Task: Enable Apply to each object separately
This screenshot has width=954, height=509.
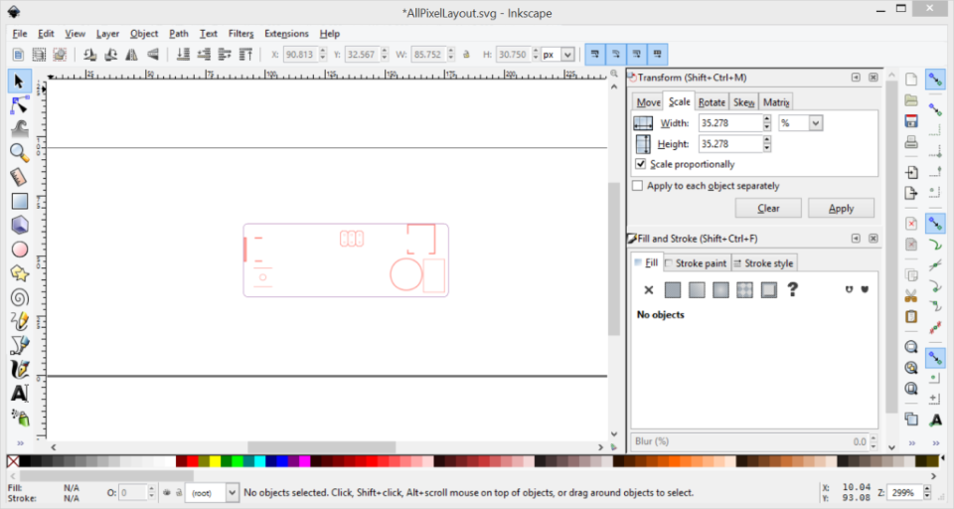Action: 637,186
